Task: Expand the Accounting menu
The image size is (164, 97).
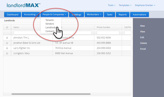Action: (31, 14)
